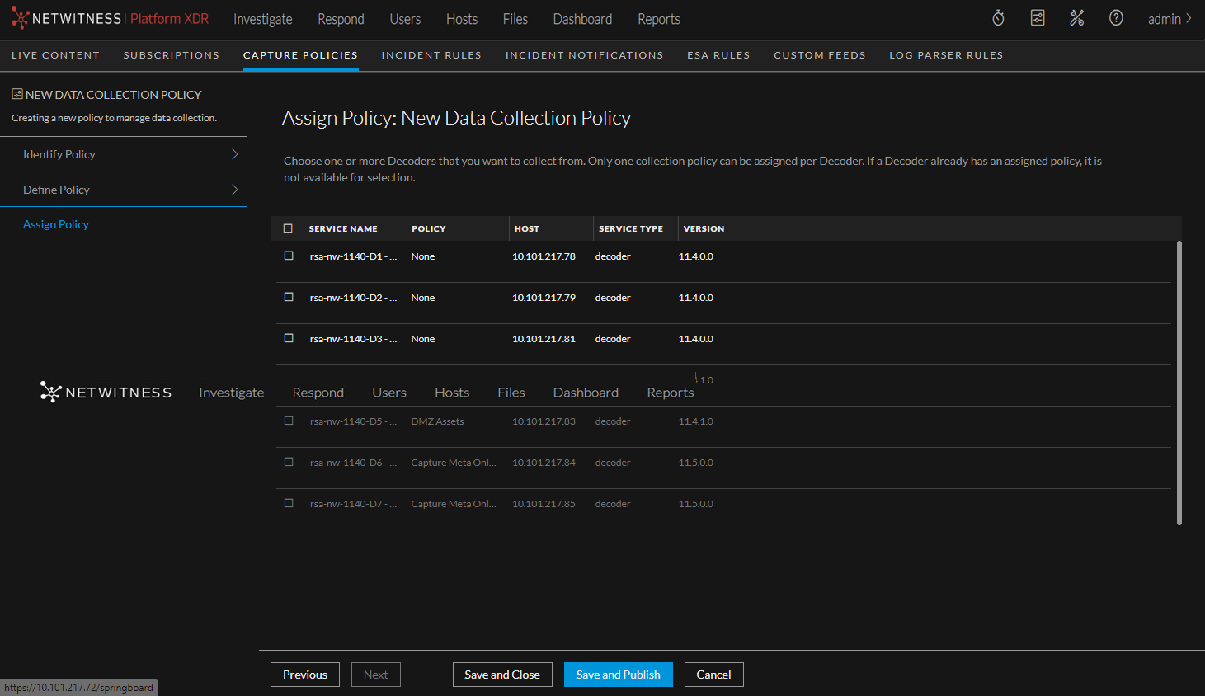The height and width of the screenshot is (696, 1205).
Task: Toggle the select-all checkbox in the table header
Action: [x=289, y=228]
